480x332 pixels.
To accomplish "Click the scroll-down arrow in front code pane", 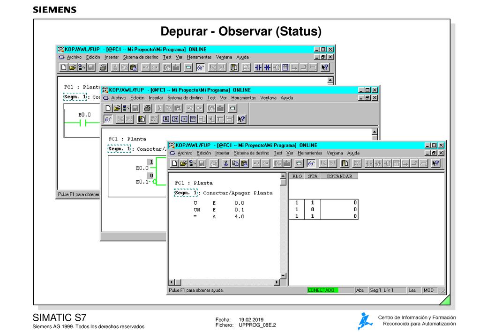I will coord(283,276).
